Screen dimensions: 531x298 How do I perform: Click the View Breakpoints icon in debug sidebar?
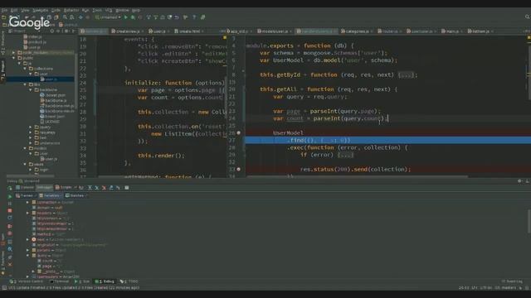coord(10,226)
